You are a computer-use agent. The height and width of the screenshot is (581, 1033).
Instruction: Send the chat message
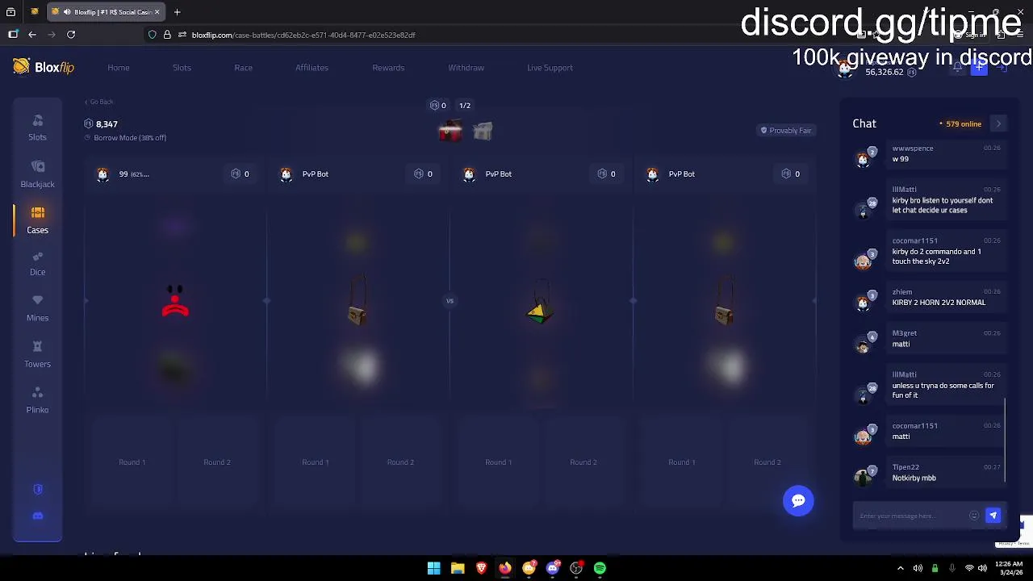pos(993,516)
